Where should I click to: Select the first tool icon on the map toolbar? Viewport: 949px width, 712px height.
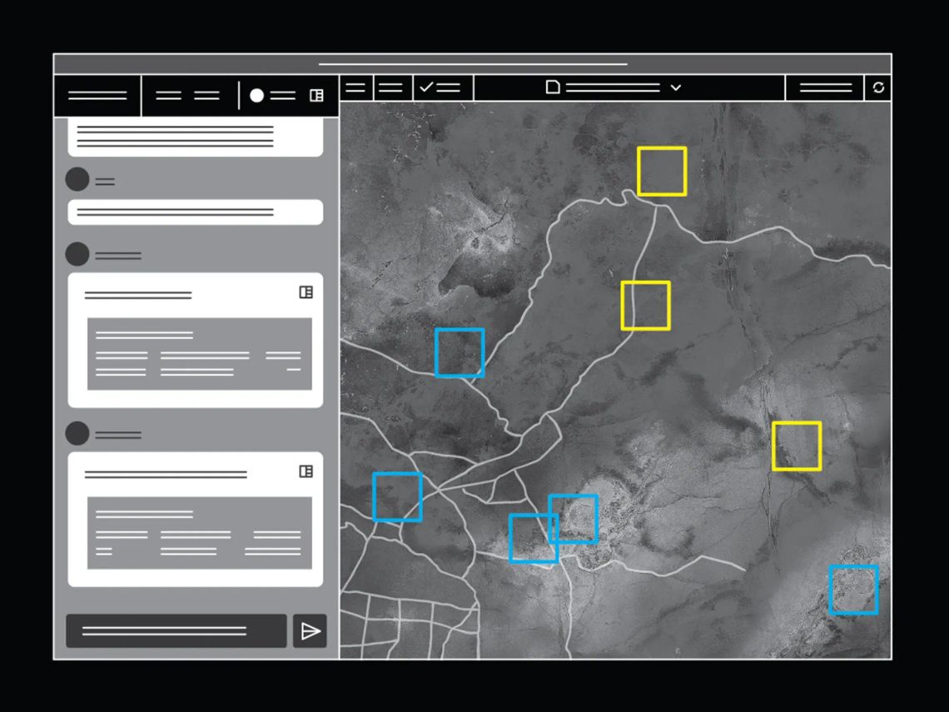click(x=355, y=88)
